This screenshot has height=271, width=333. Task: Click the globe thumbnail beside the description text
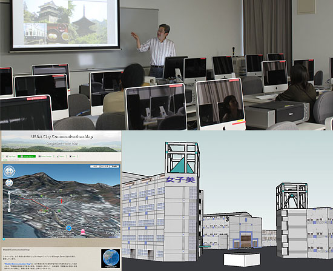[110, 258]
